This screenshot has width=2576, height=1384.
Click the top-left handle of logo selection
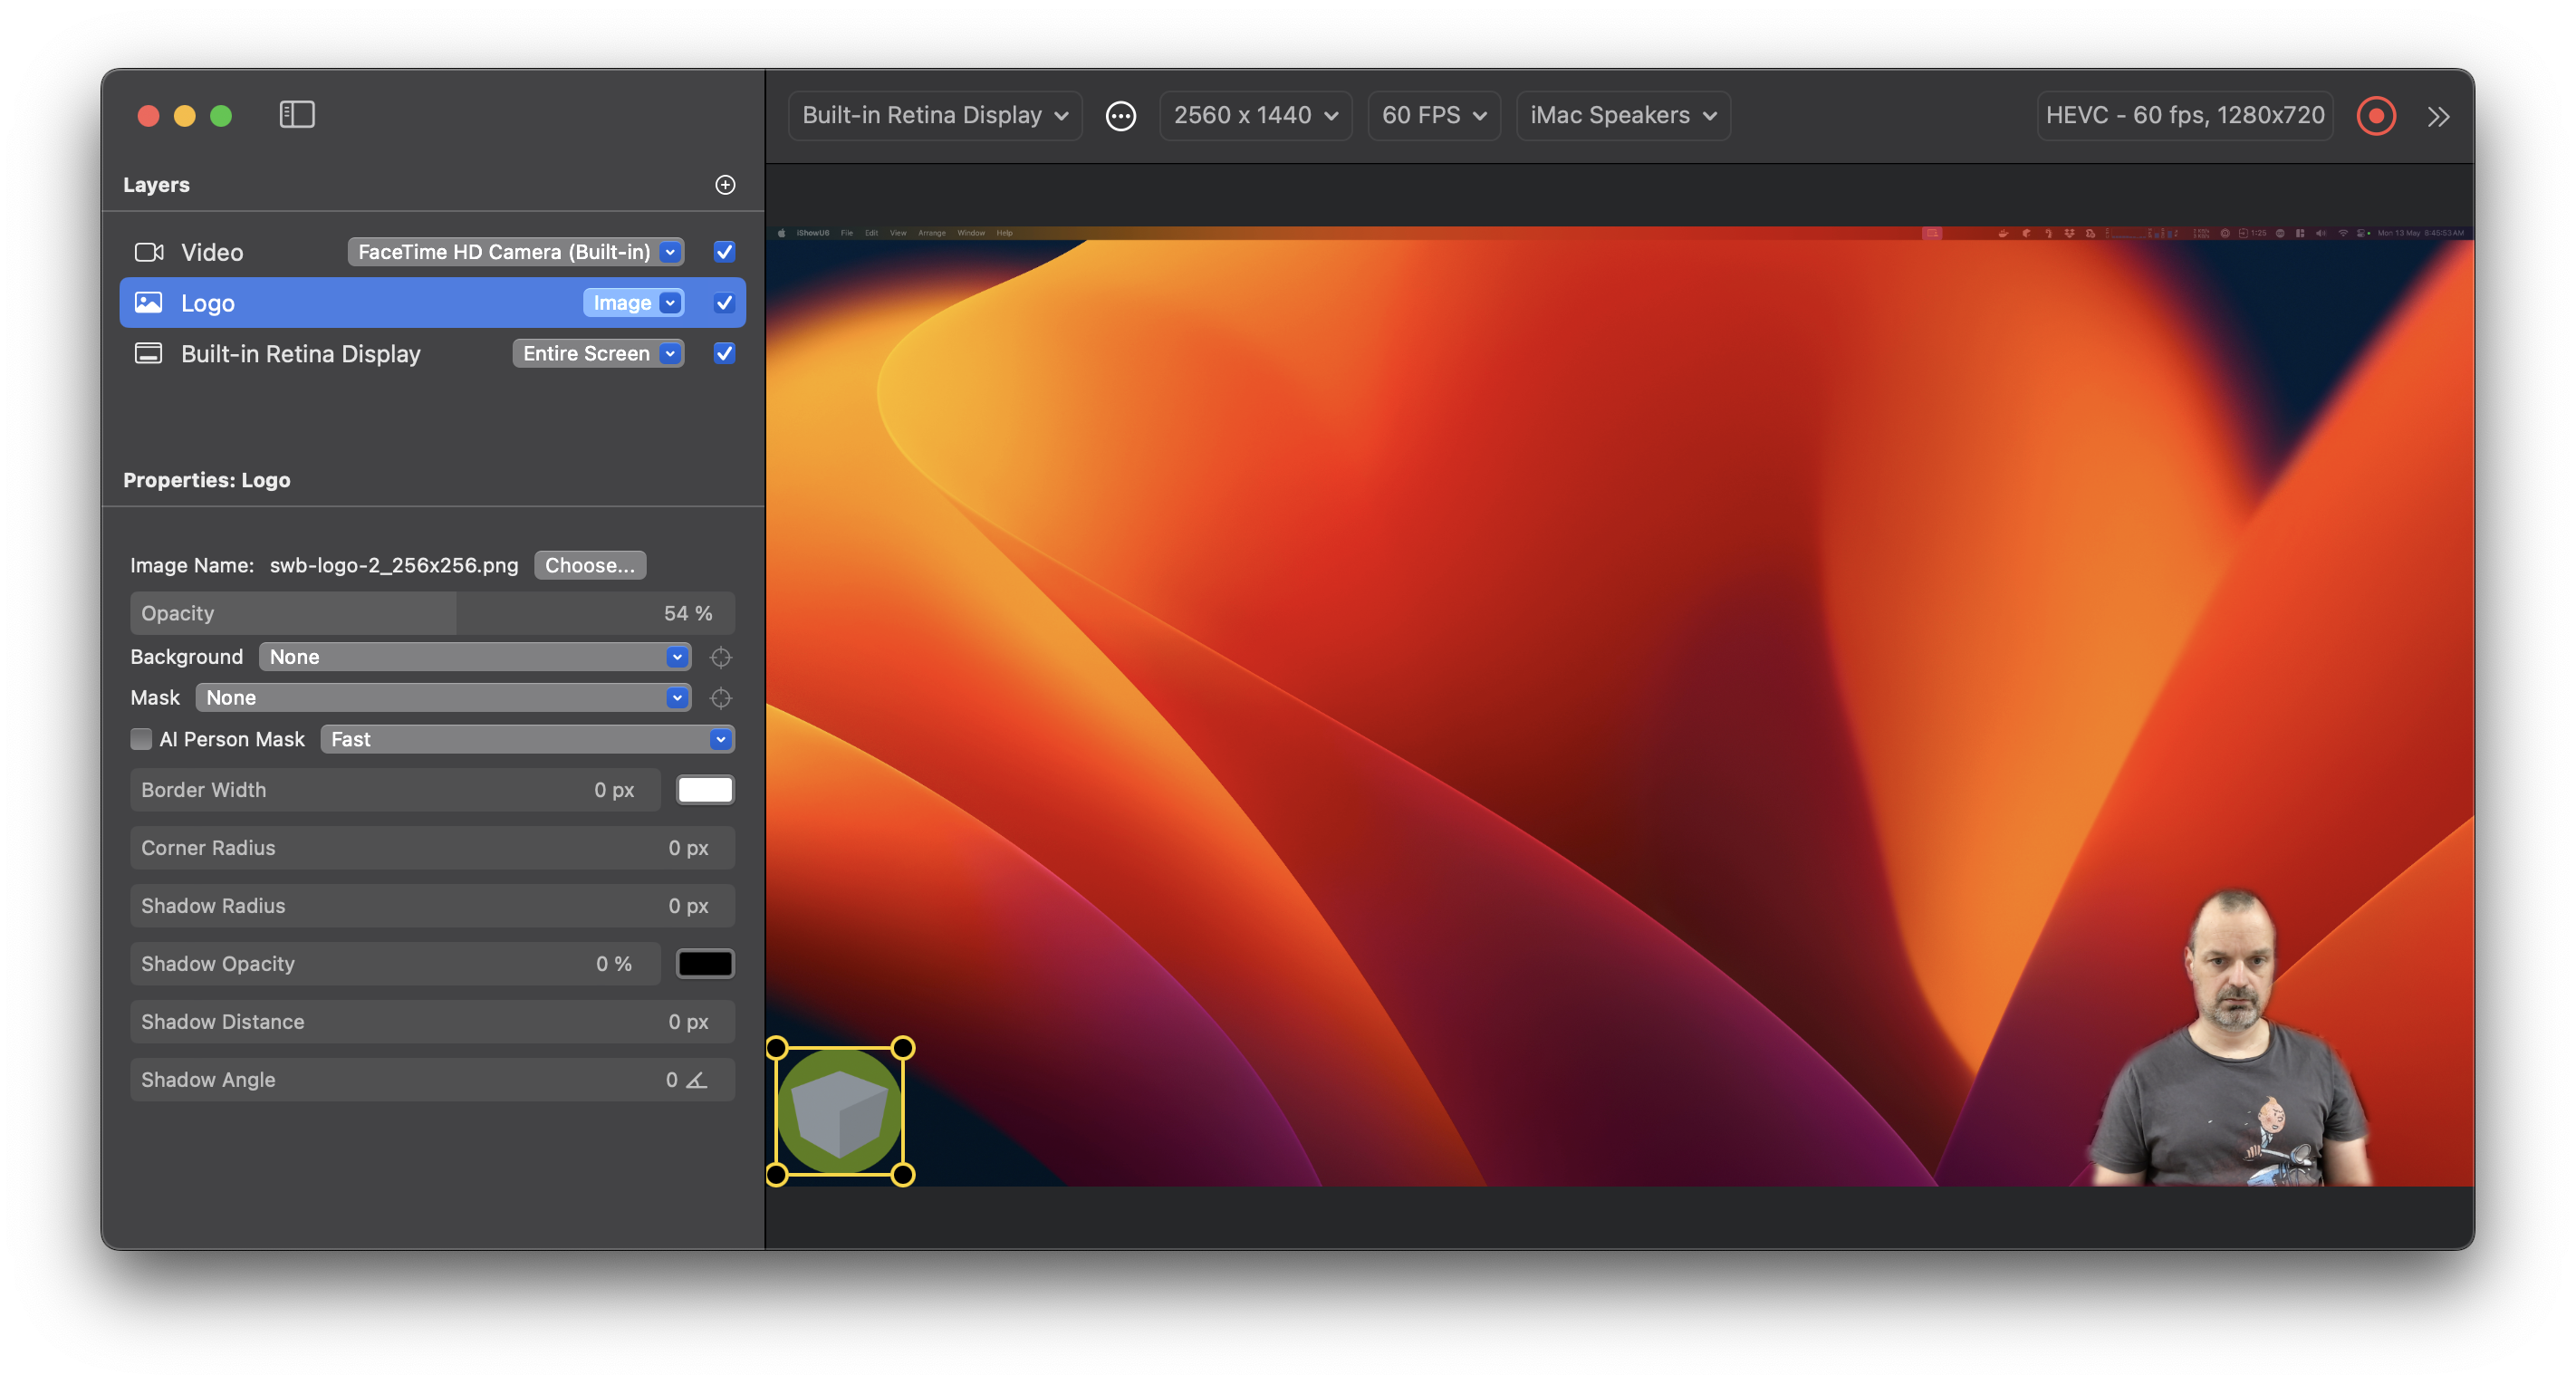(777, 1048)
